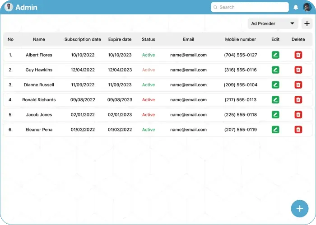This screenshot has height=225, width=316.
Task: Click the plus button beside Ad Provider
Action: coord(307,23)
